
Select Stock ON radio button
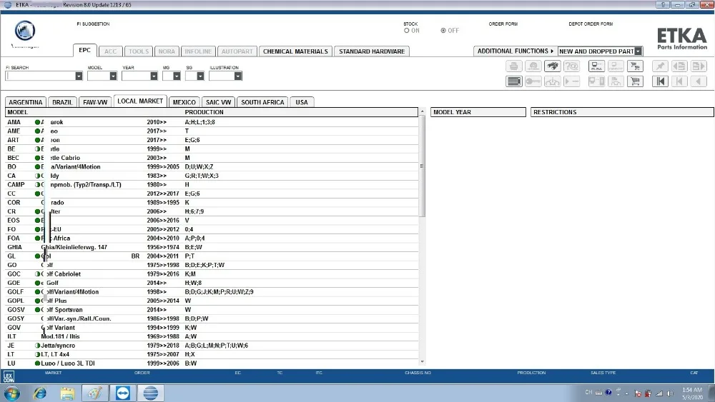click(407, 31)
